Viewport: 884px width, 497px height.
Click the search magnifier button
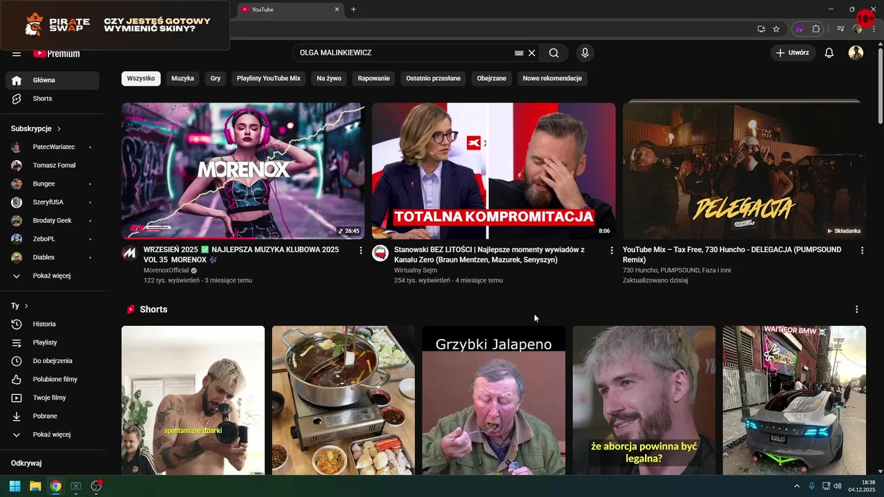(554, 53)
